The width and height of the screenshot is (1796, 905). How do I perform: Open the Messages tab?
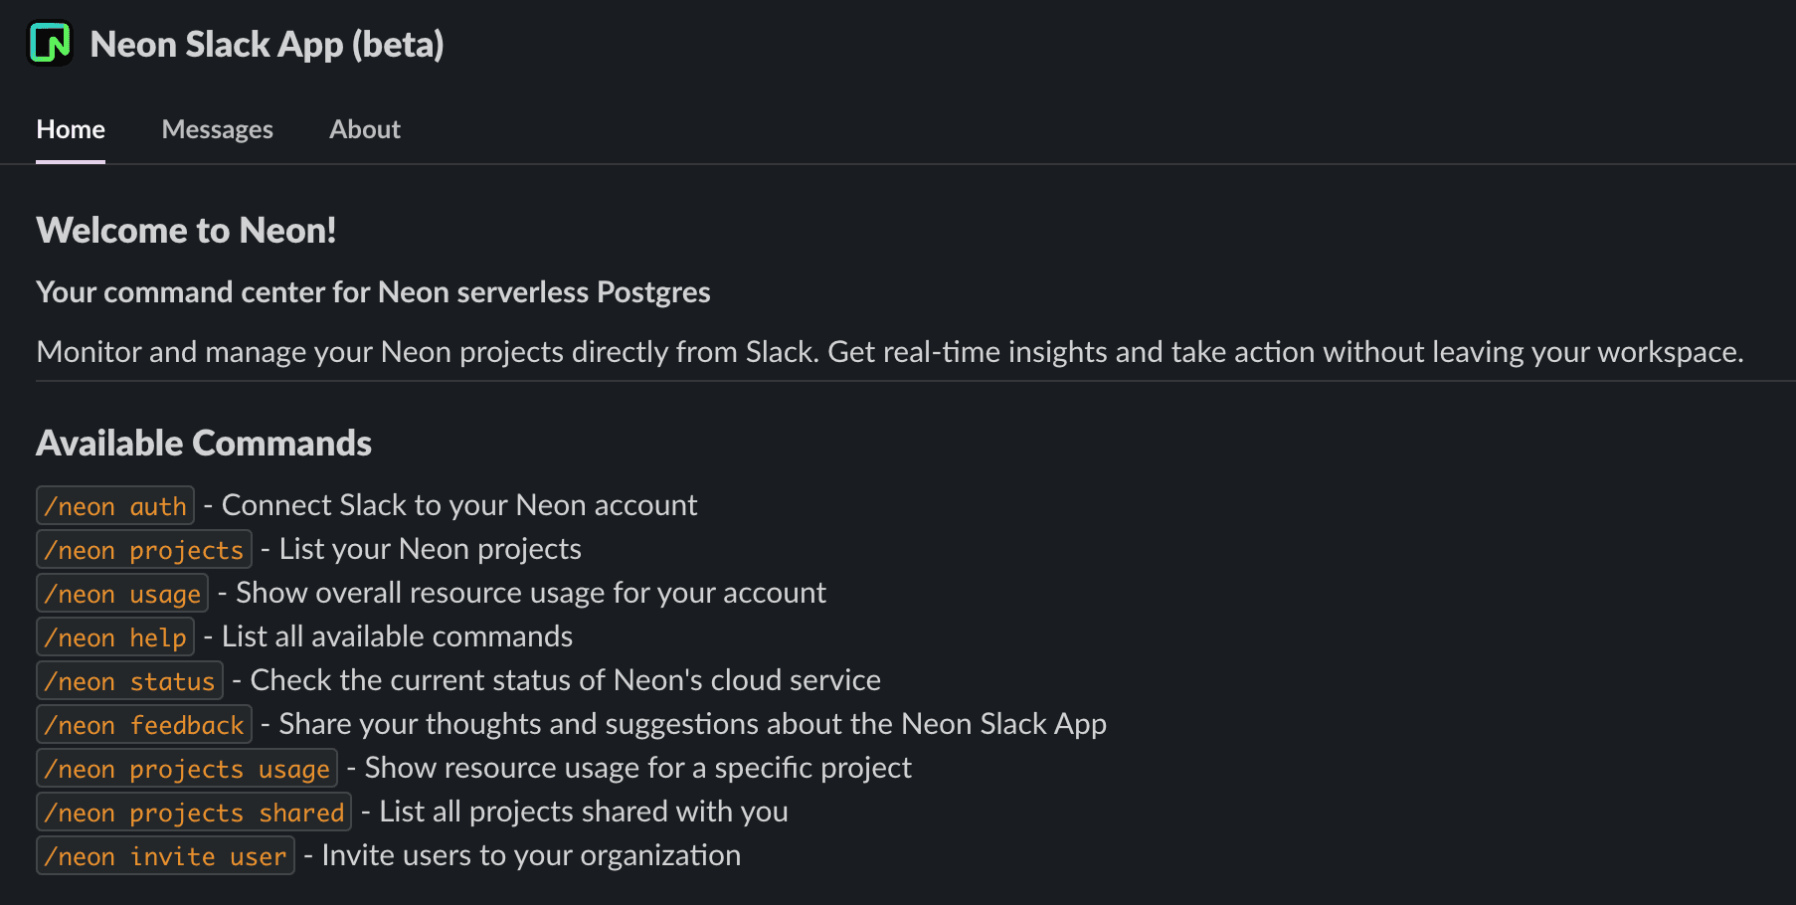click(x=217, y=129)
